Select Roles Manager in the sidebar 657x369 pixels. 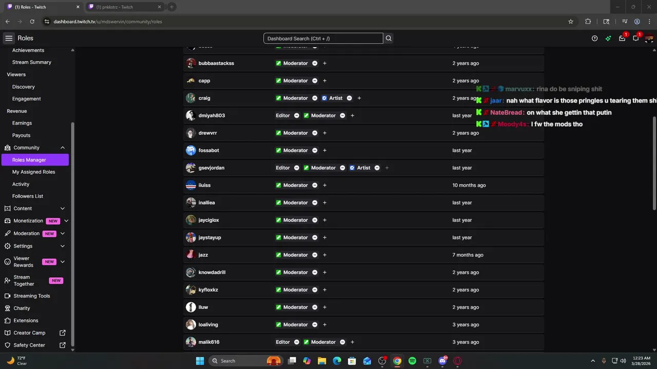point(35,160)
